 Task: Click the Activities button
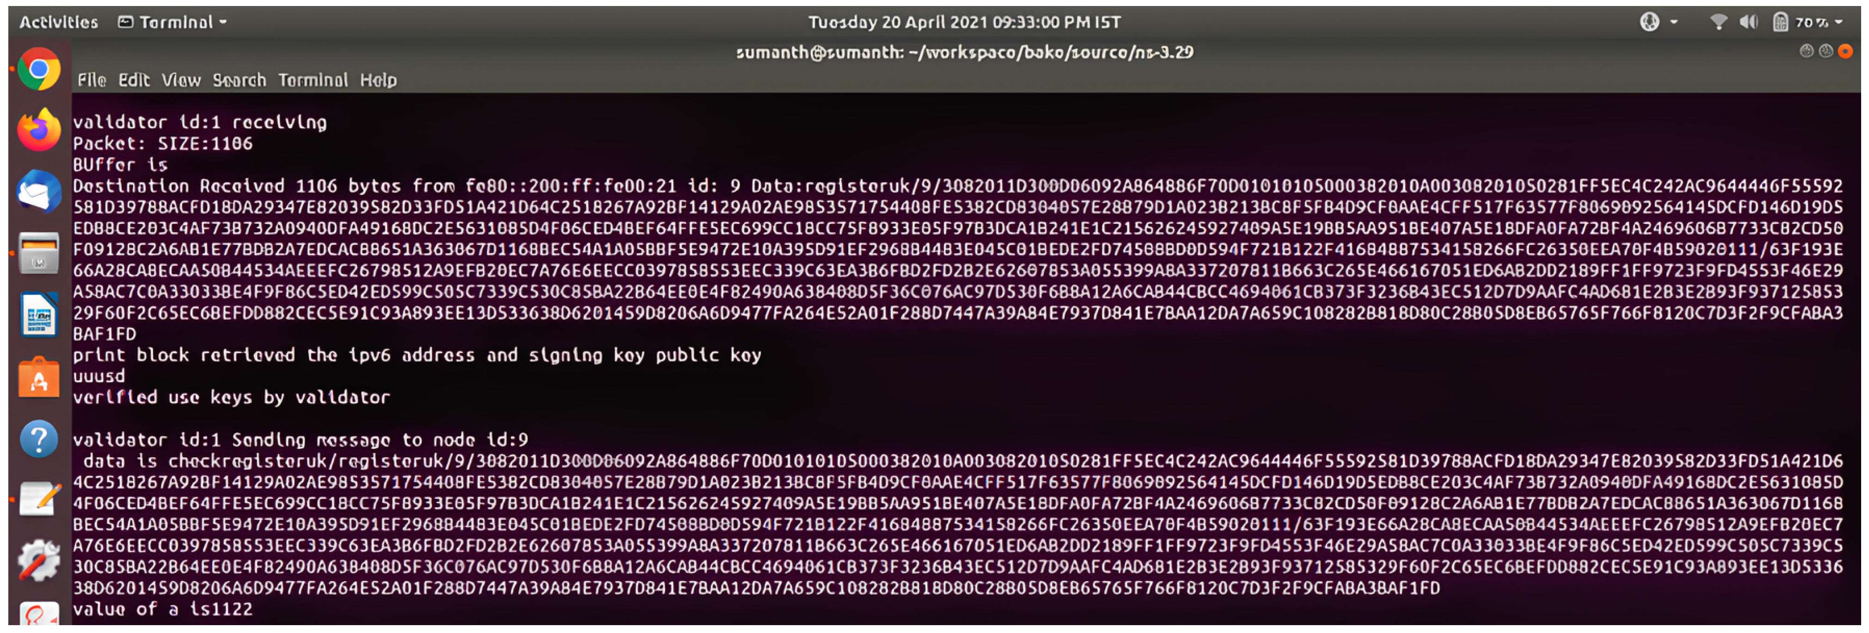(x=58, y=23)
